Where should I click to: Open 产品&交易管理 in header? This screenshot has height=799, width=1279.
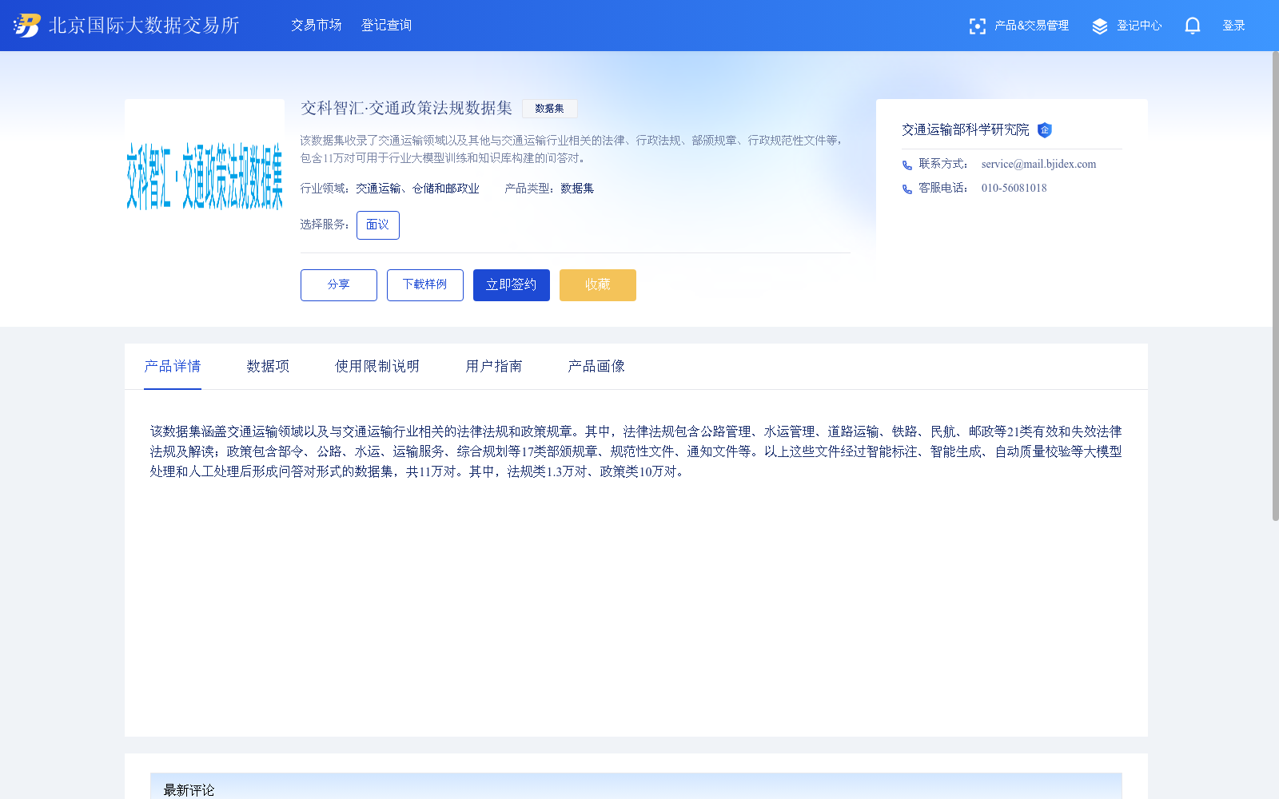click(1031, 26)
